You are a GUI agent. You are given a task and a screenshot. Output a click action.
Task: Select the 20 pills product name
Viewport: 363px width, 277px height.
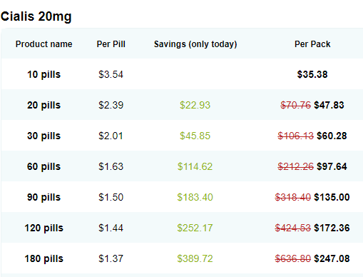coord(44,105)
